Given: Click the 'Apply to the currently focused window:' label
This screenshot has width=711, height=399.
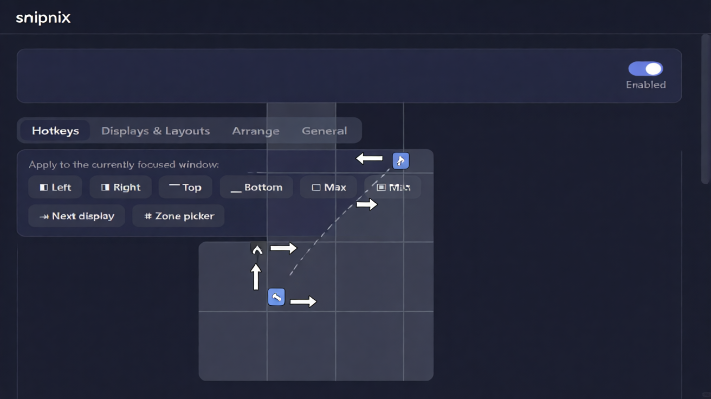Looking at the screenshot, I should point(124,164).
